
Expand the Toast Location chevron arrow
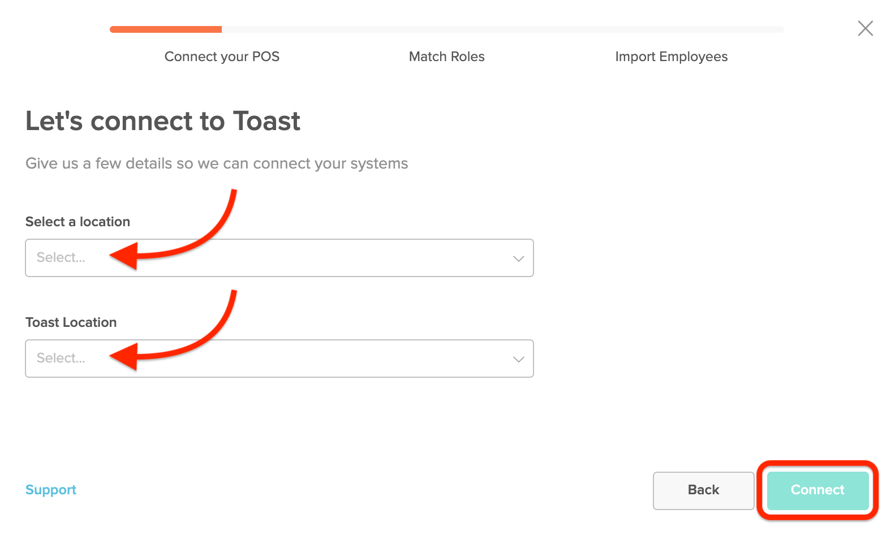(518, 358)
